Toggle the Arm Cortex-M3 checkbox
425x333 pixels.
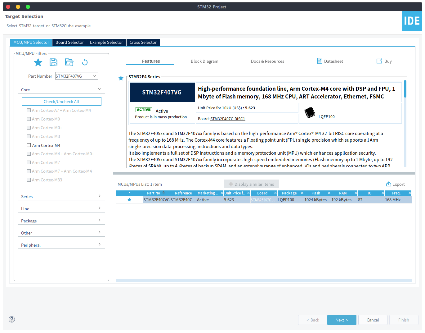click(x=29, y=136)
